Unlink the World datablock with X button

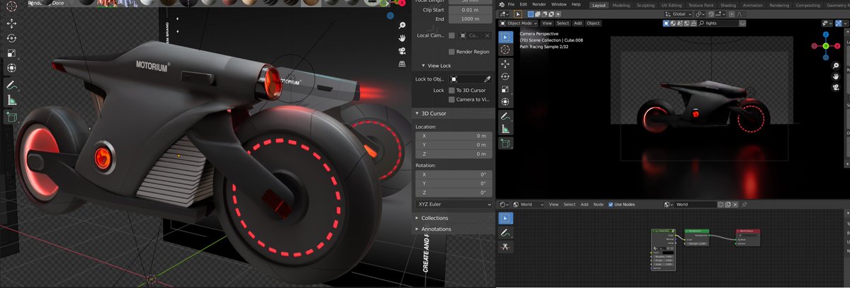737,205
